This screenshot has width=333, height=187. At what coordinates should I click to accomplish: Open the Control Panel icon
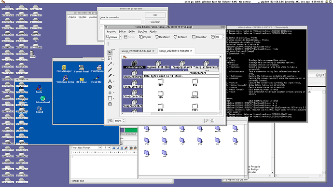pyautogui.click(x=82, y=69)
